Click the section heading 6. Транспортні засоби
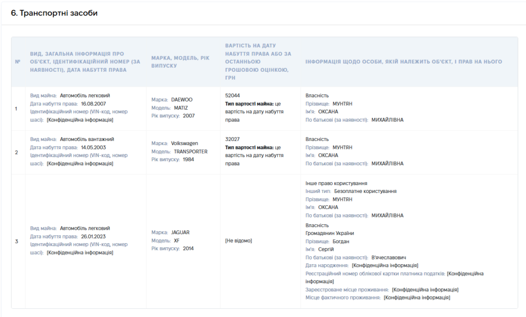The image size is (526, 317). (x=54, y=13)
